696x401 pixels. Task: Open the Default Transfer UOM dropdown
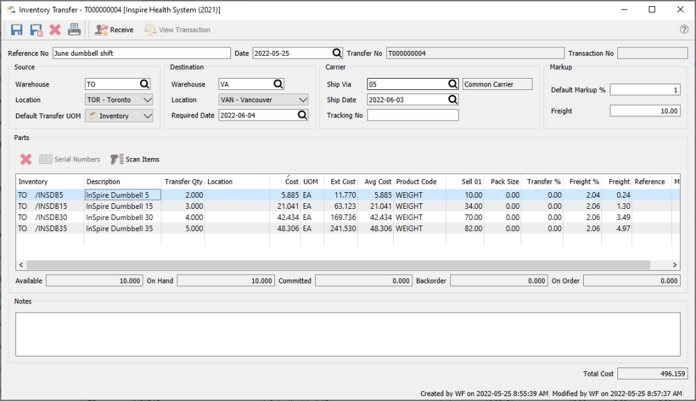[x=146, y=116]
